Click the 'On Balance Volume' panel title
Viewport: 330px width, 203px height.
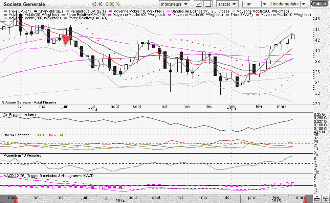tap(20, 115)
